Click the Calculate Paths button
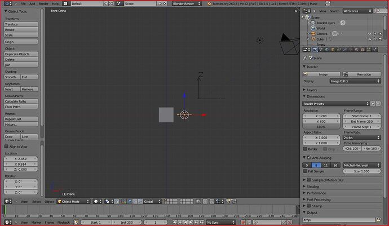This screenshot has width=389, height=226. point(21,101)
